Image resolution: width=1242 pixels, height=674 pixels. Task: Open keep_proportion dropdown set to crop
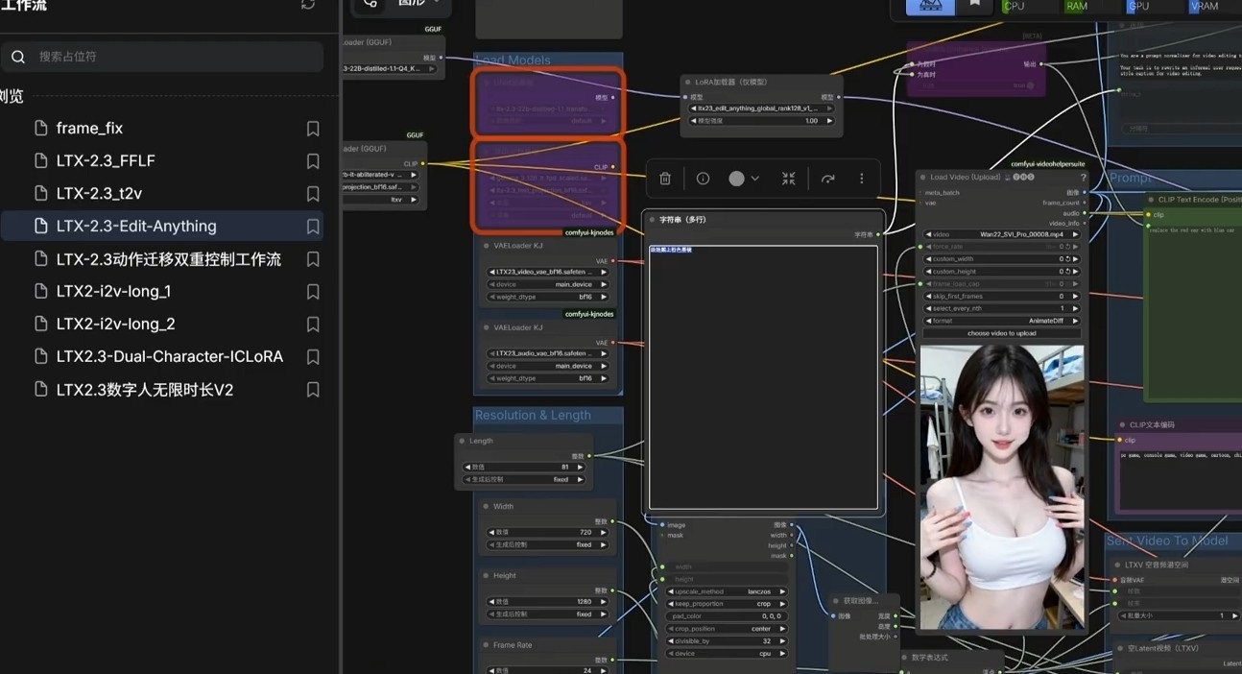[x=728, y=604]
